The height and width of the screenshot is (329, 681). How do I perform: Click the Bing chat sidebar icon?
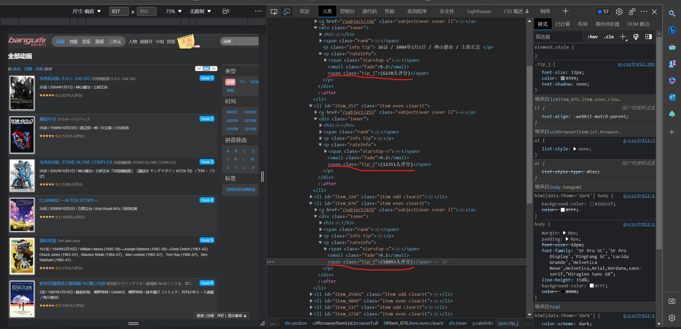click(672, 30)
